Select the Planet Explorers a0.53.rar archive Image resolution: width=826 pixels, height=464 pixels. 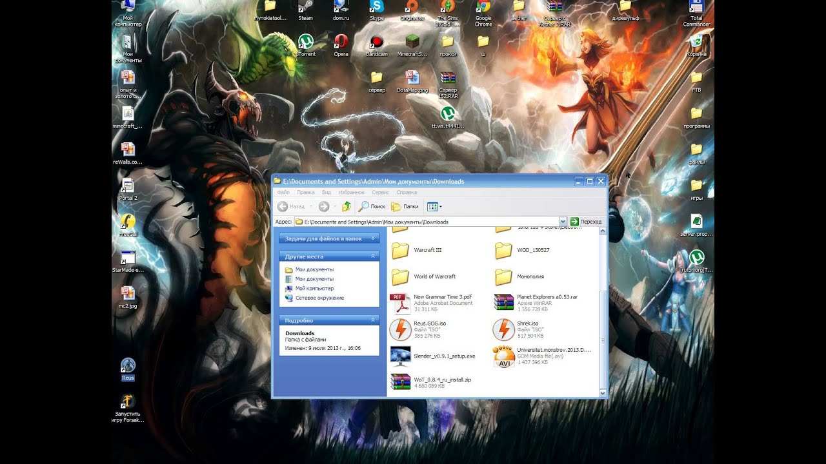pyautogui.click(x=536, y=303)
